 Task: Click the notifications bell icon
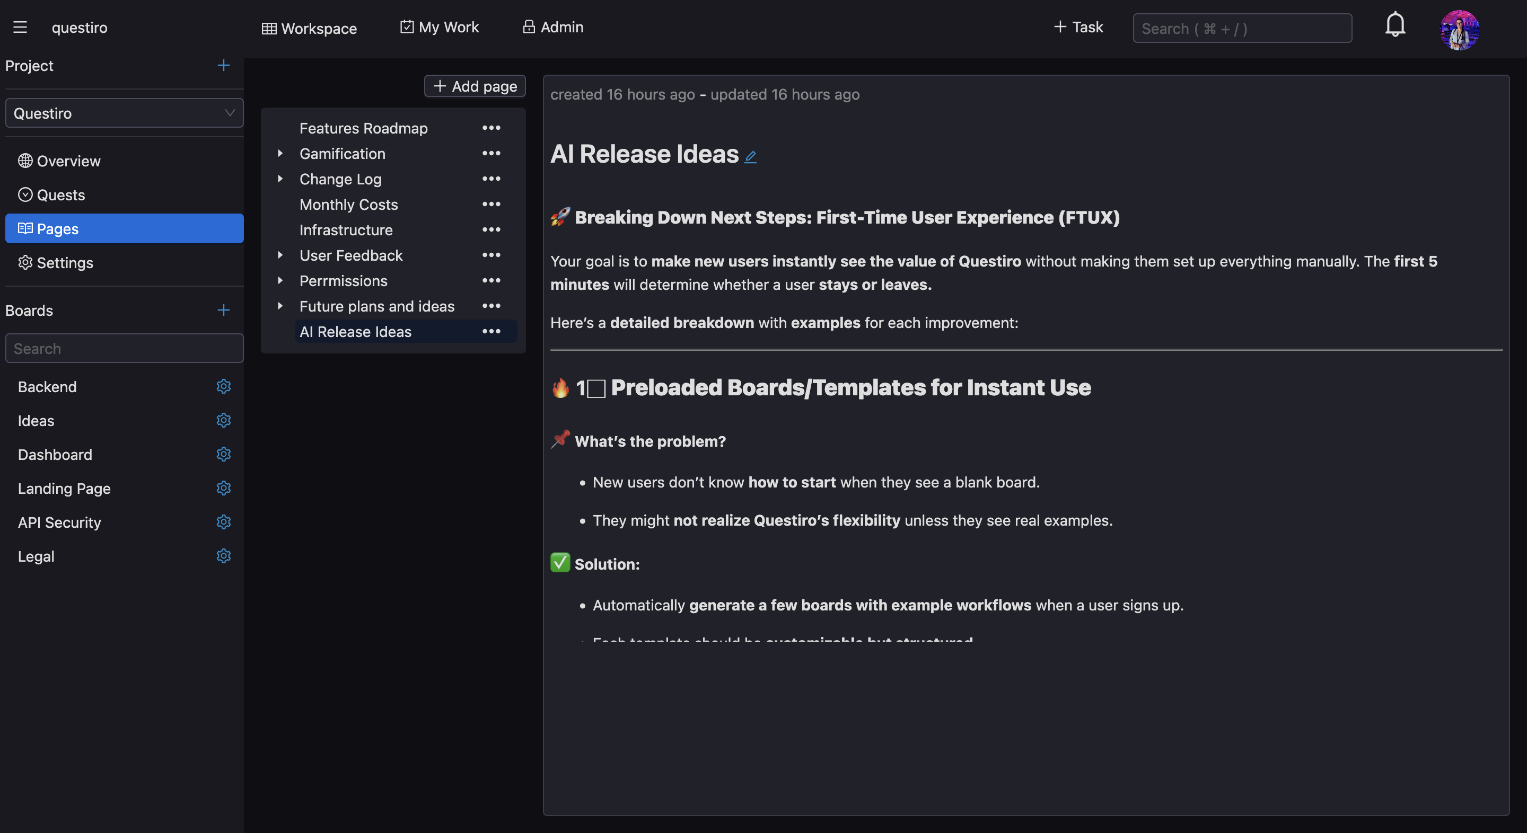pyautogui.click(x=1395, y=25)
